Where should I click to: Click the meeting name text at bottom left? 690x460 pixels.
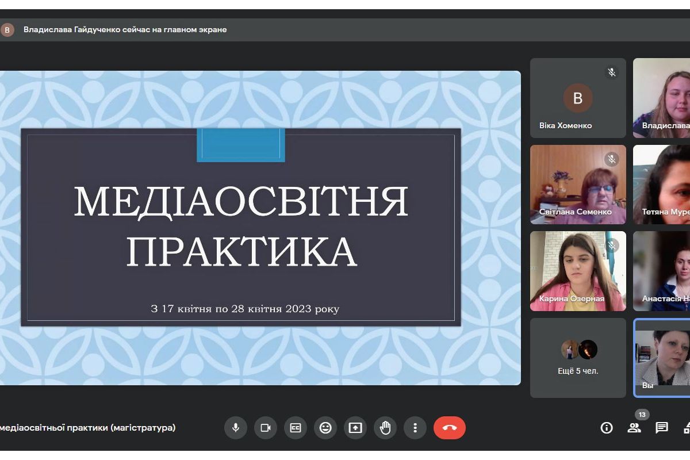tap(87, 428)
